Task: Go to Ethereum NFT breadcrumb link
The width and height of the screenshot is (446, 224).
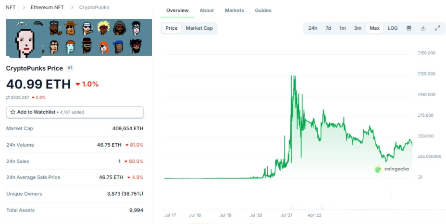Action: click(x=47, y=8)
